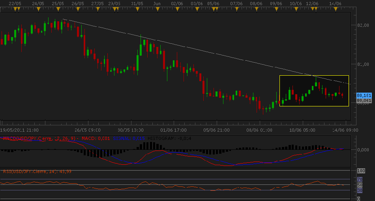Click the blue SIGNAL value label
The width and height of the screenshot is (375, 201).
[129, 138]
